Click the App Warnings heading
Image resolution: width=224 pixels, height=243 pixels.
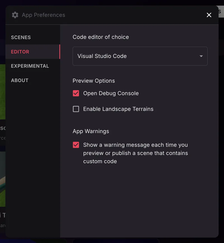[x=91, y=131]
